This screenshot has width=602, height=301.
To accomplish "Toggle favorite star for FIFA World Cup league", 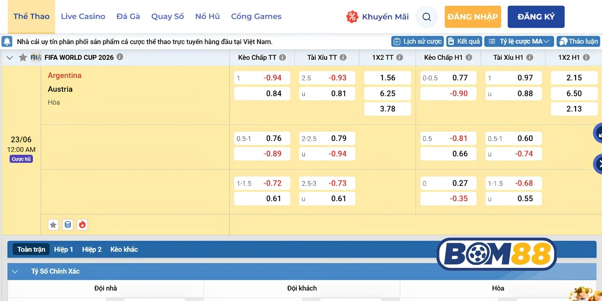I will (23, 57).
